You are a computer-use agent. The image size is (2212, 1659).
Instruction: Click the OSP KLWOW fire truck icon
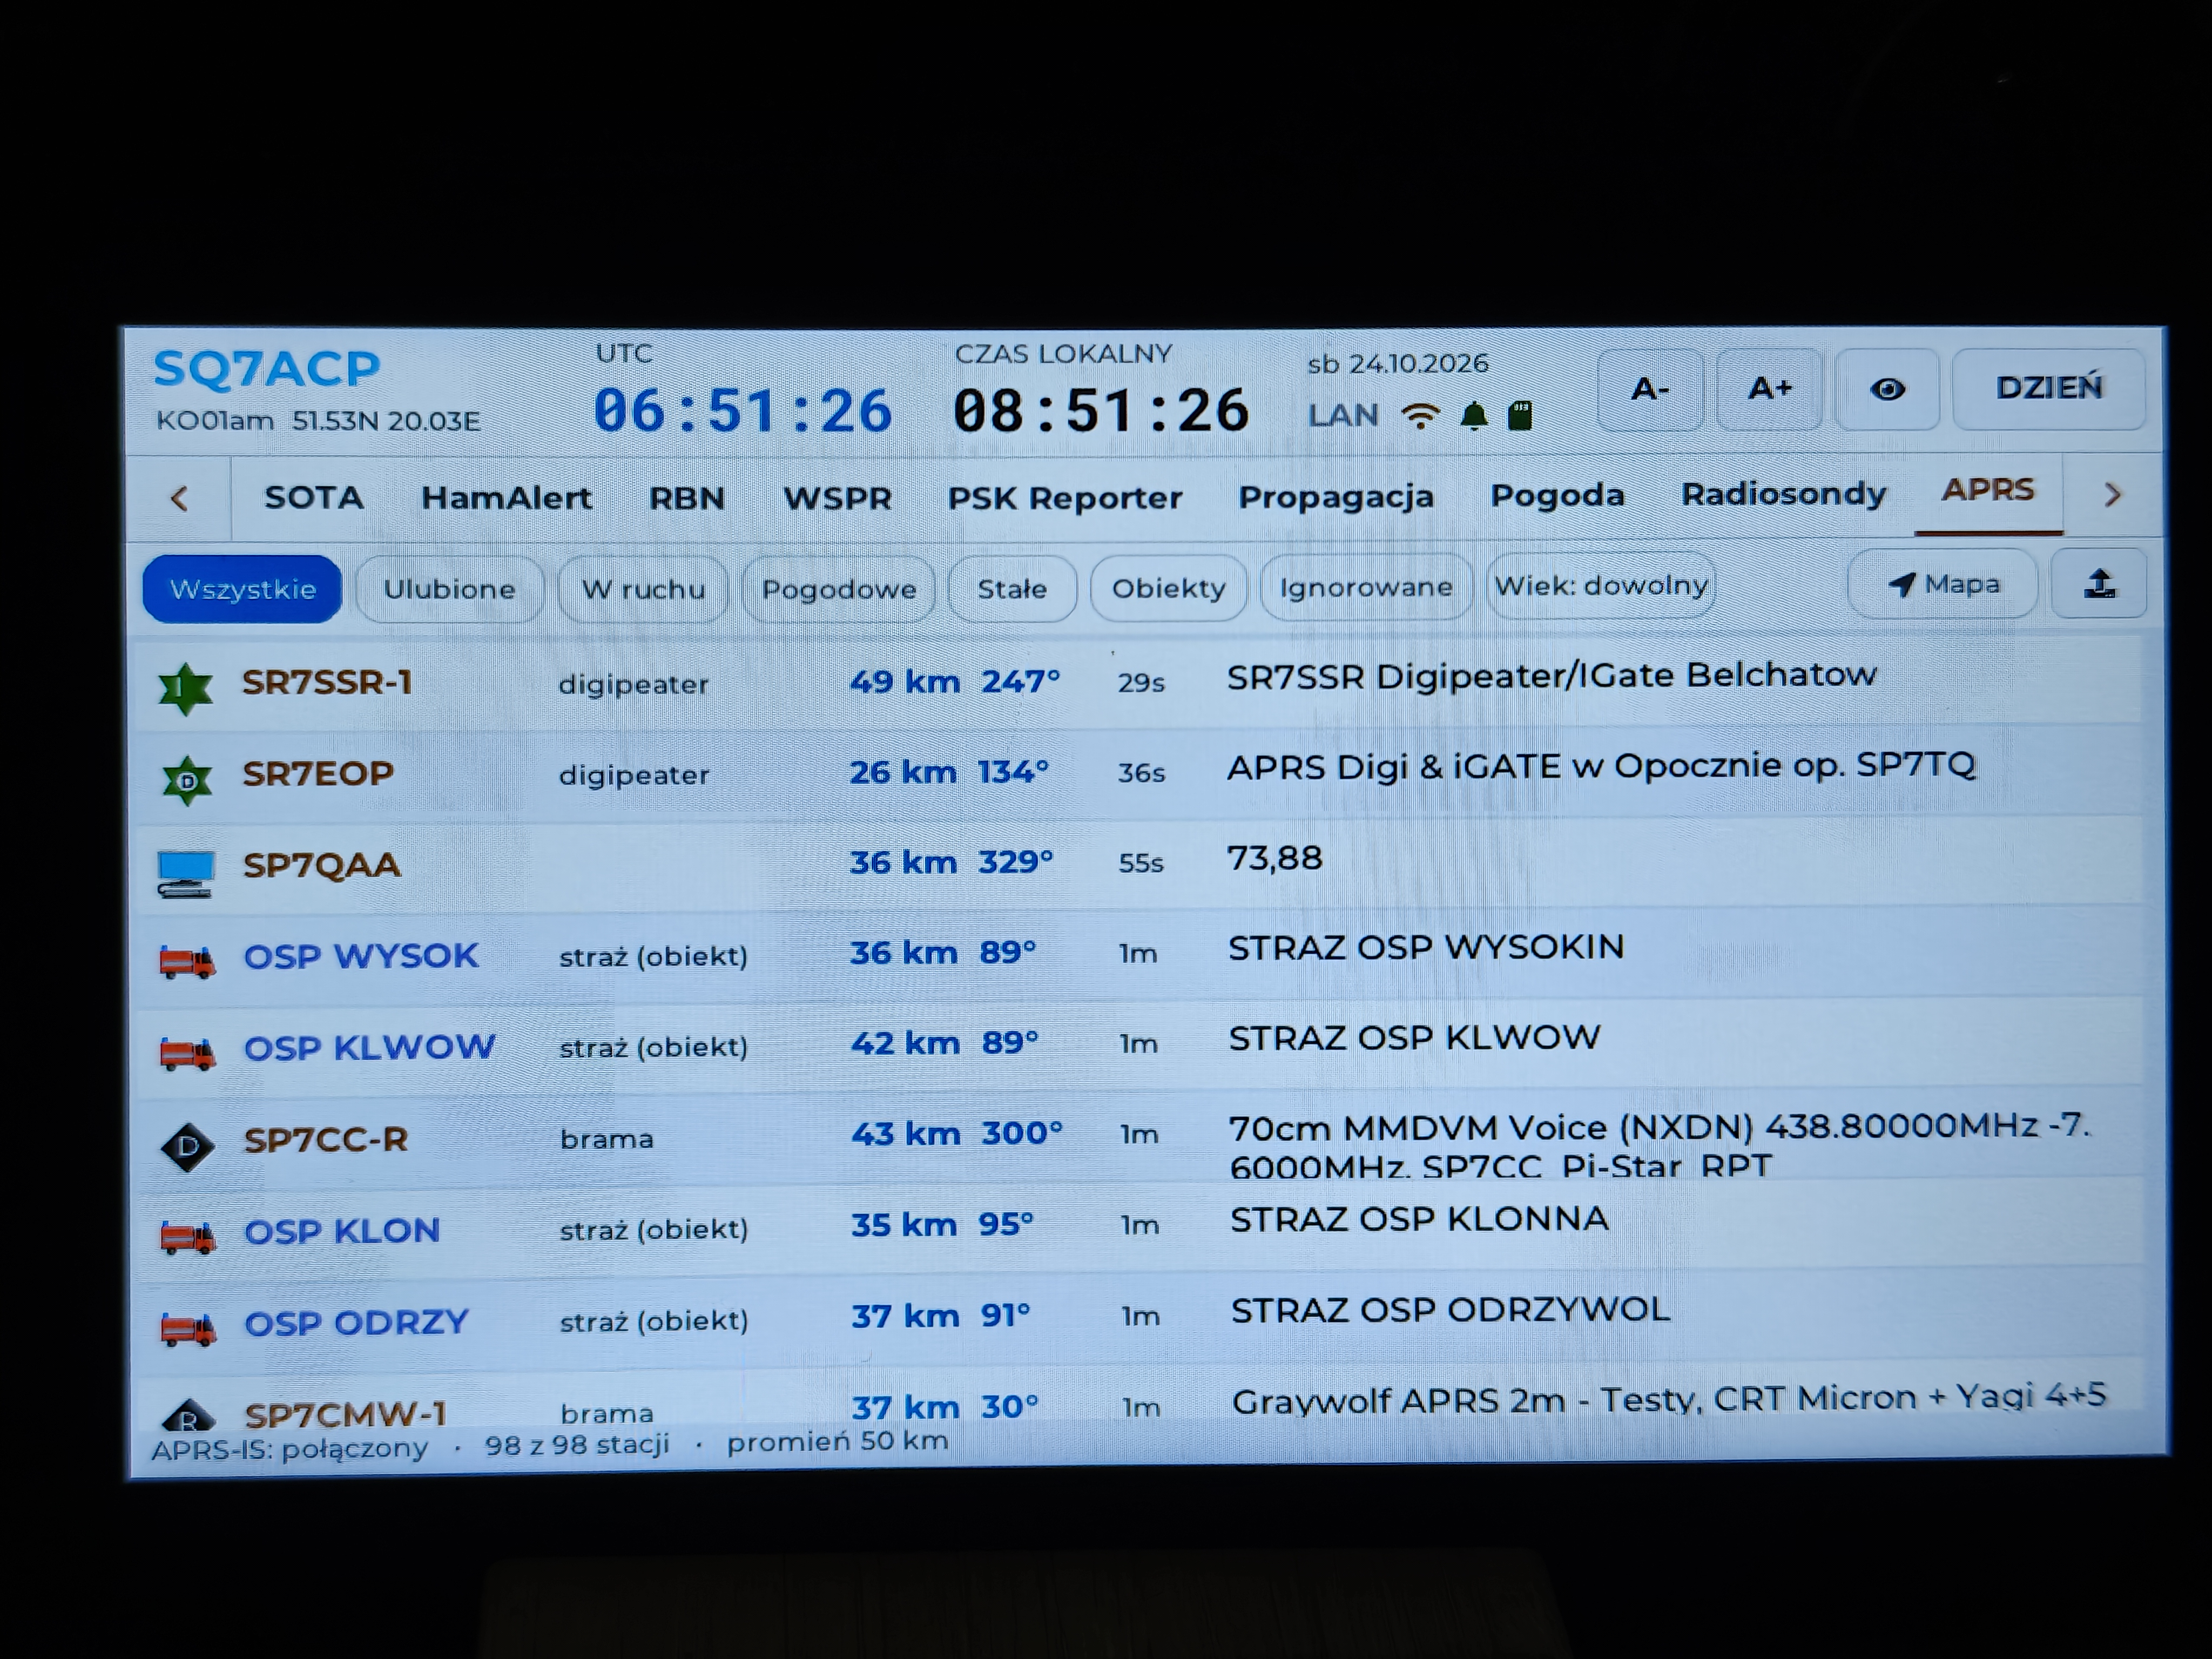click(187, 1053)
